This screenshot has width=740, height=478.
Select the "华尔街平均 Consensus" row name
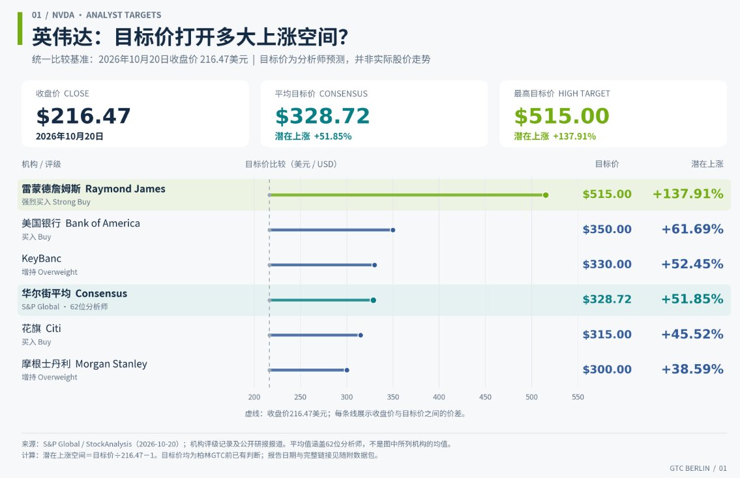pyautogui.click(x=74, y=294)
